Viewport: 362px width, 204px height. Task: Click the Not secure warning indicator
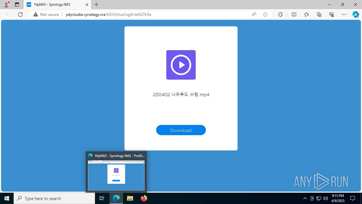(x=46, y=14)
